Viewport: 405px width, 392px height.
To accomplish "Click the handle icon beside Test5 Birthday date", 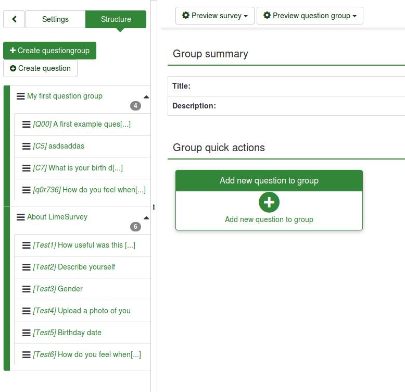I will click(27, 333).
